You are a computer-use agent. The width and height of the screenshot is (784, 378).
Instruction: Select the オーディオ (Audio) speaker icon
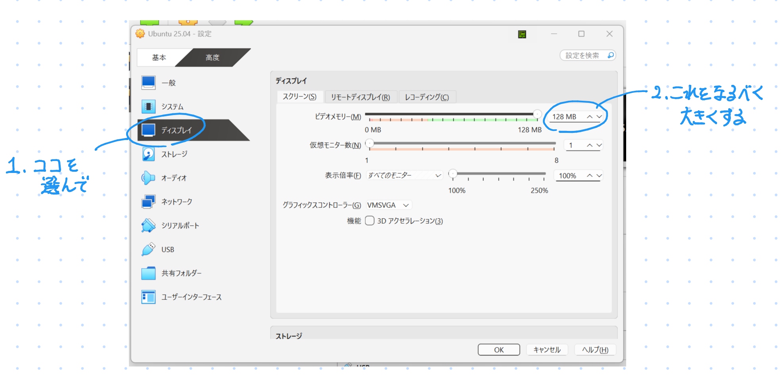(148, 178)
